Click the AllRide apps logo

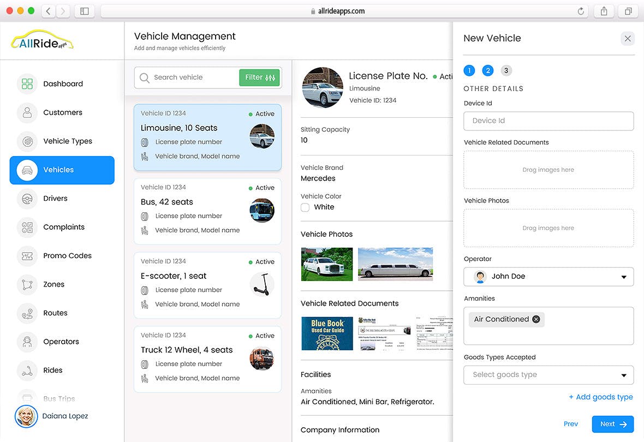[x=42, y=41]
